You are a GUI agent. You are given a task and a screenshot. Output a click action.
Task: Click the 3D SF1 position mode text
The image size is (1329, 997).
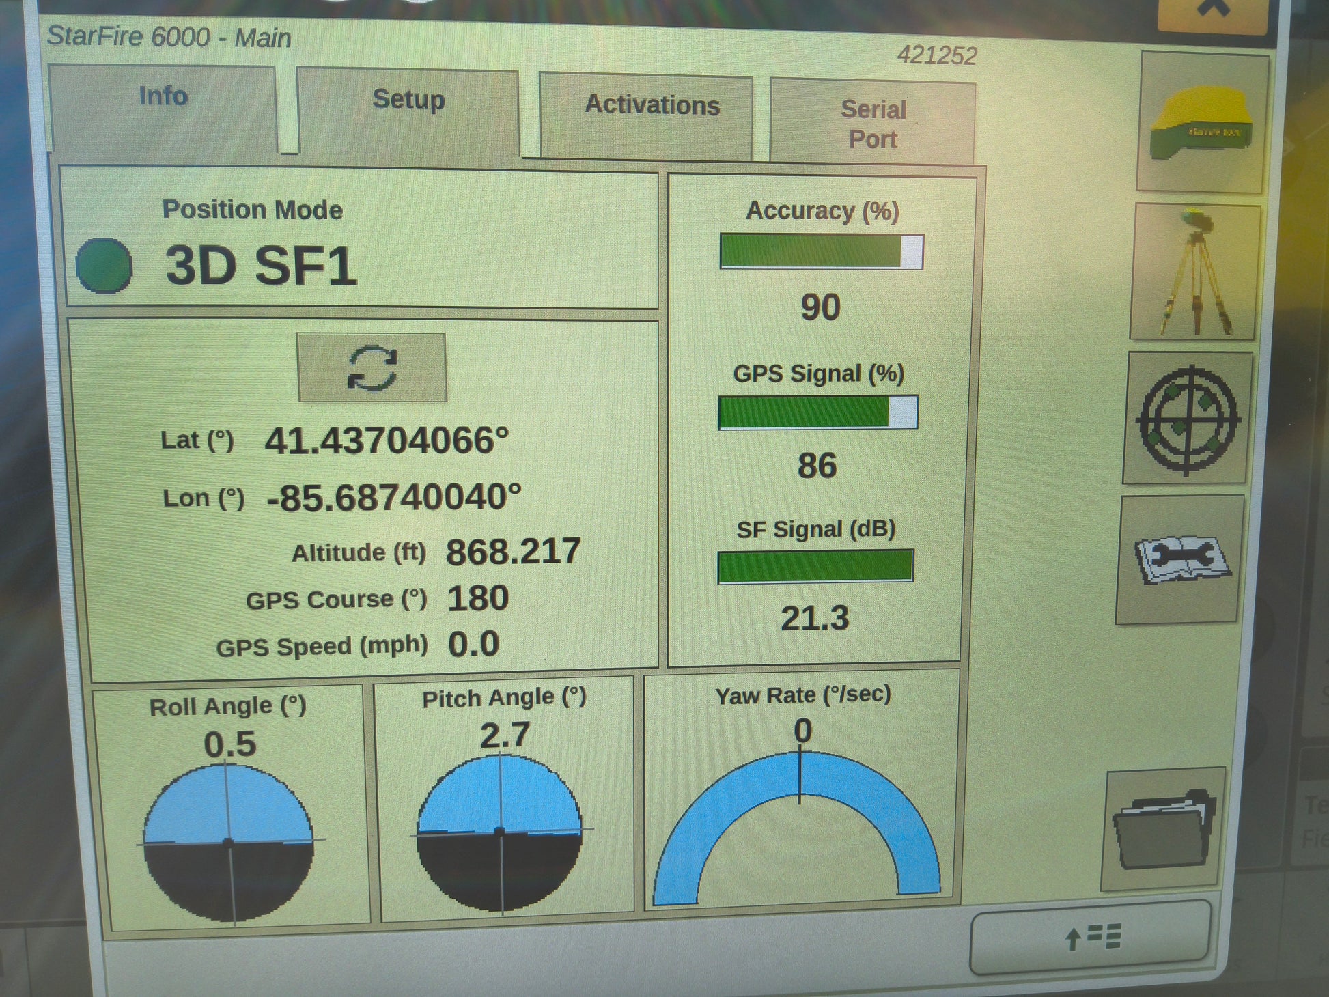261,266
